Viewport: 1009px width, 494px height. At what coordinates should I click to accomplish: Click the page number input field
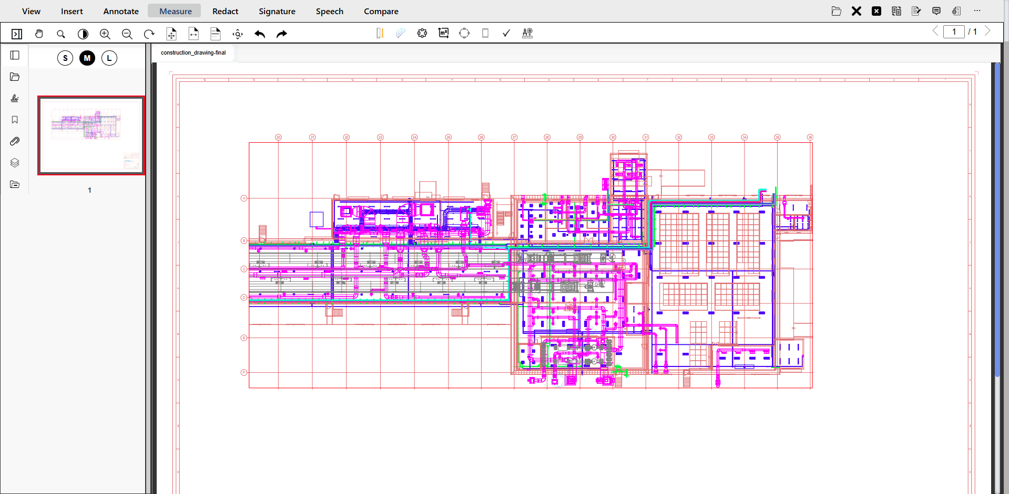click(x=954, y=31)
